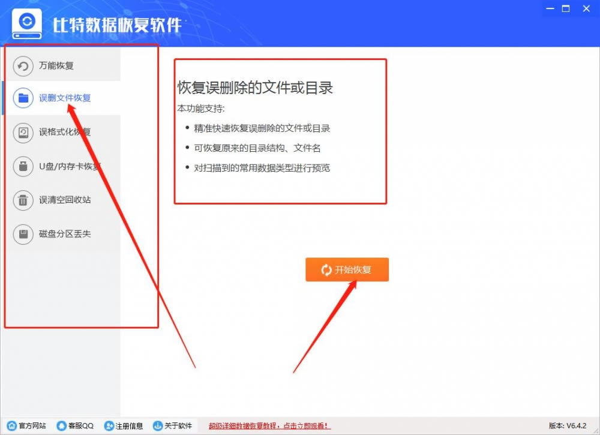Screen dimensions: 600x435
Task: Open the 关于软件 about icon
Action: [157, 426]
